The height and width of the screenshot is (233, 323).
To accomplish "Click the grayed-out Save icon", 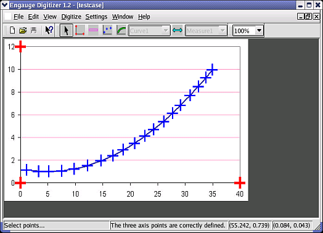I will coord(33,30).
